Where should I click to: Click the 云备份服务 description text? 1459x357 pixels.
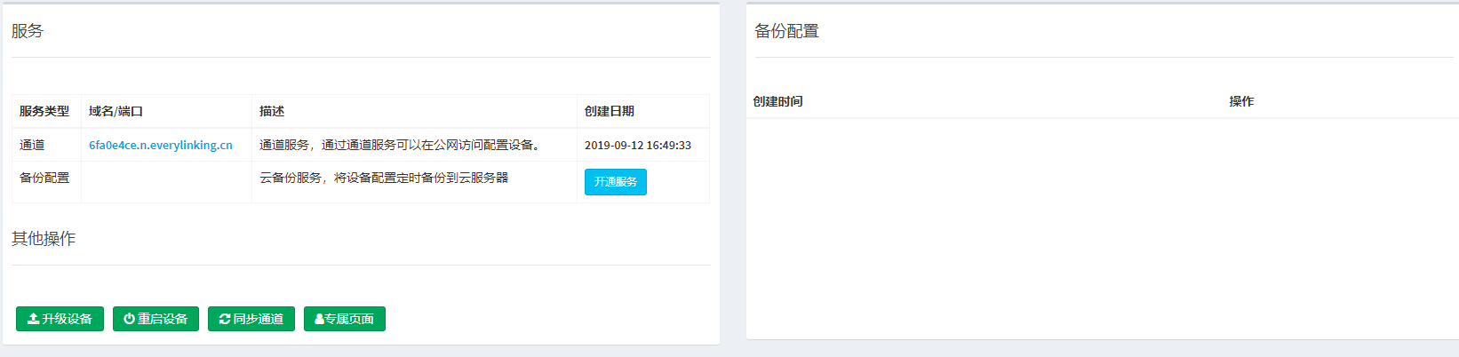384,178
